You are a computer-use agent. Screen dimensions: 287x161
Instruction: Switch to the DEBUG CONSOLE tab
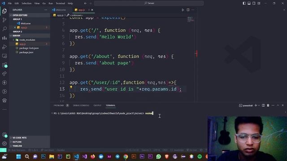(81, 106)
